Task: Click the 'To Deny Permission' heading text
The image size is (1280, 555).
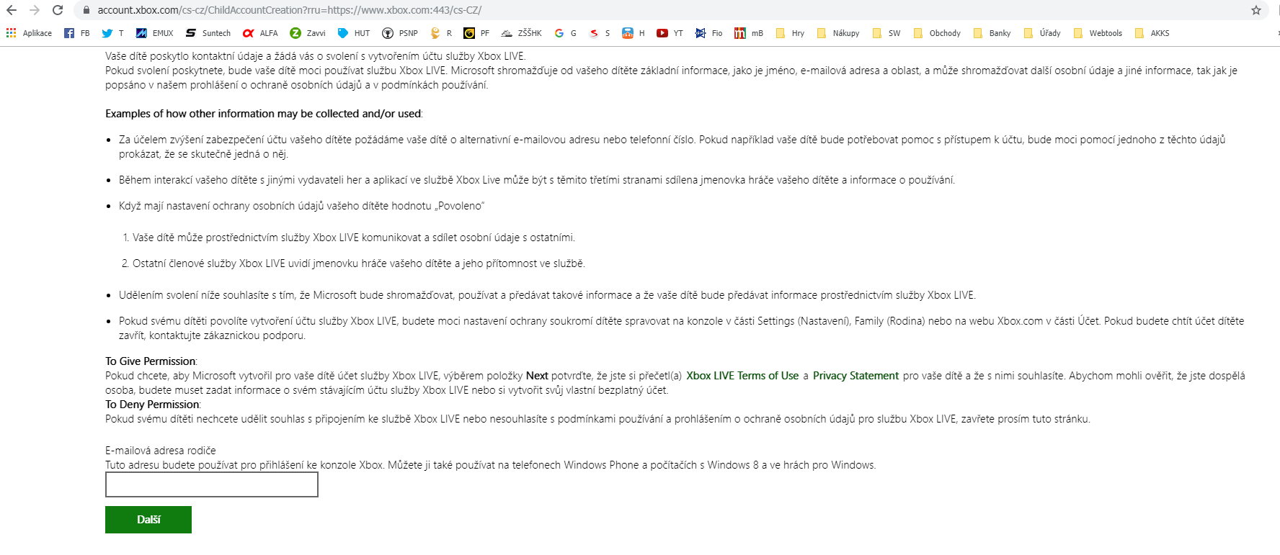Action: (152, 405)
